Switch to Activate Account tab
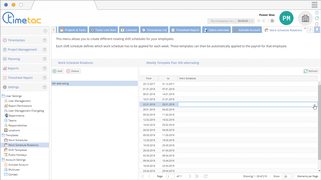This screenshot has height=180, width=321. [247, 30]
